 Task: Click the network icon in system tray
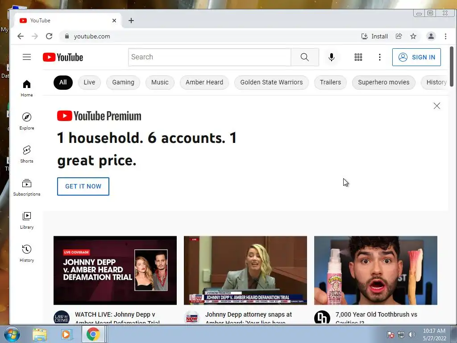[401, 335]
